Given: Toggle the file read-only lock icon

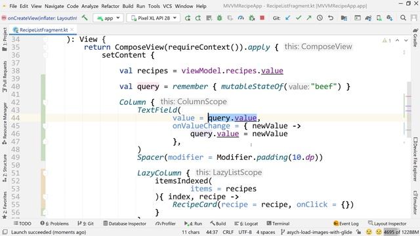Looking at the screenshot, I should pos(359,232).
